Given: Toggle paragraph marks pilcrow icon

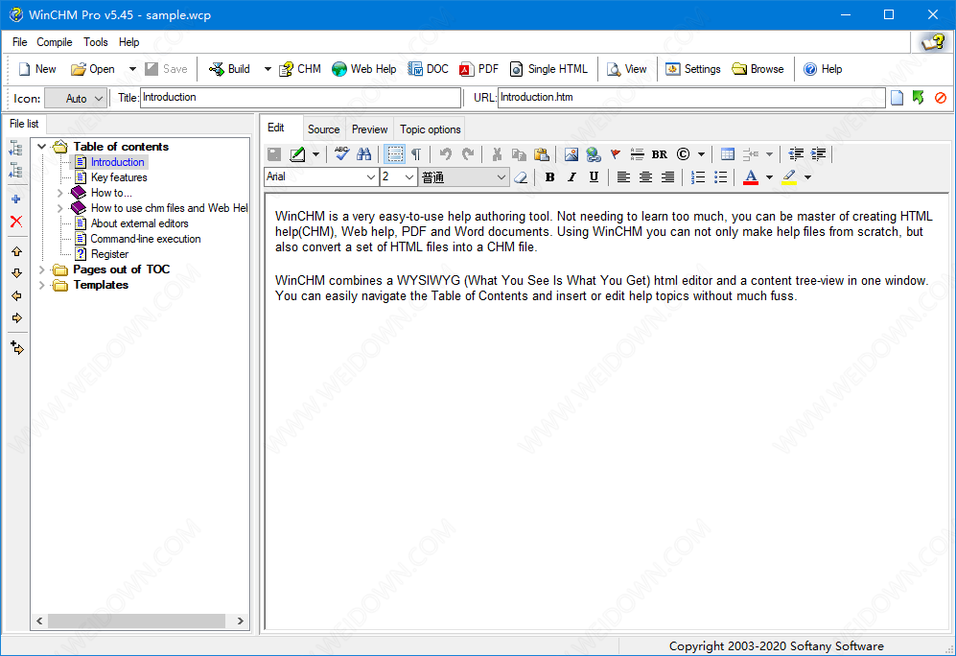Looking at the screenshot, I should click(416, 154).
